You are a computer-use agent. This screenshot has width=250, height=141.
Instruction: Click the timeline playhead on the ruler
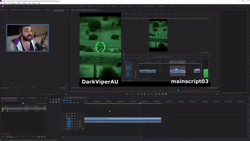pos(141,103)
